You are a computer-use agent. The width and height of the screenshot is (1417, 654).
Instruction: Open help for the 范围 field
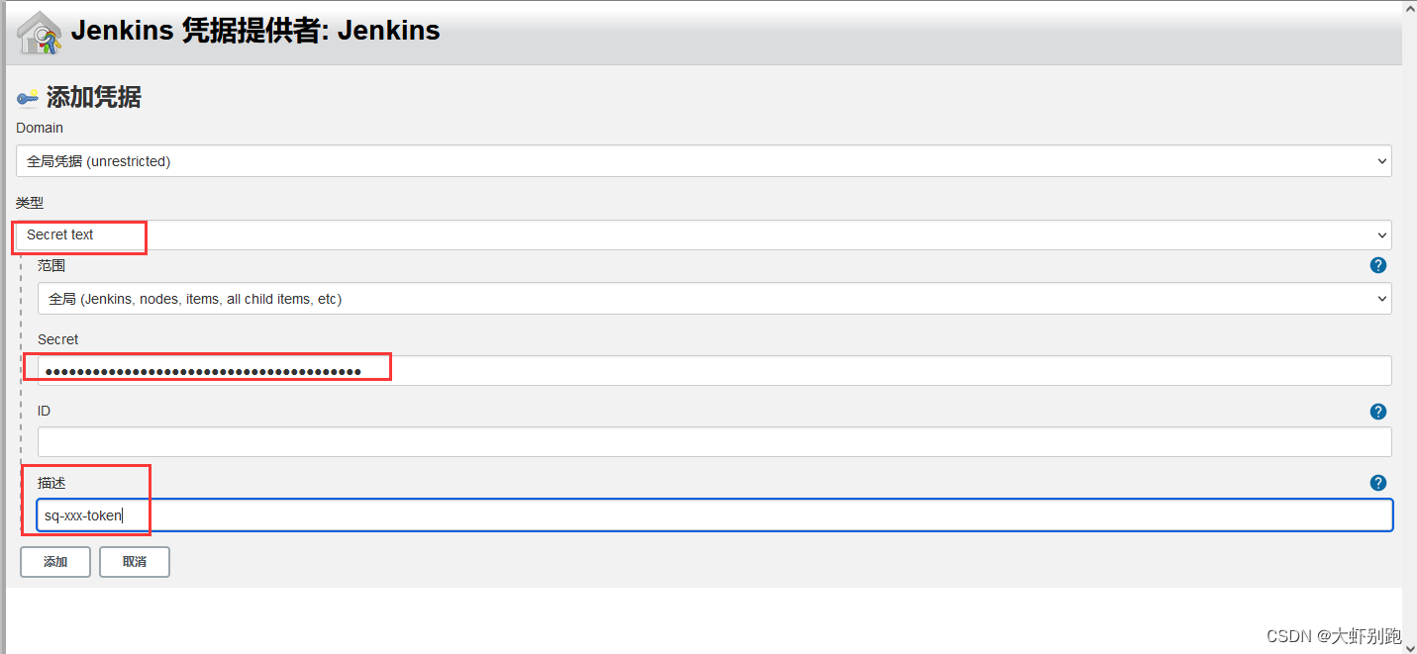tap(1377, 265)
